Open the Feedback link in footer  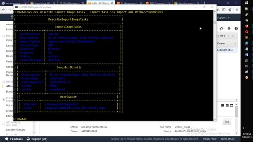[x=17, y=139]
